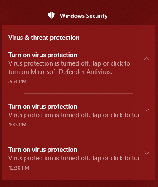
Task: Collapse the 2:54 PM notification with up chevron
Action: click(x=147, y=58)
